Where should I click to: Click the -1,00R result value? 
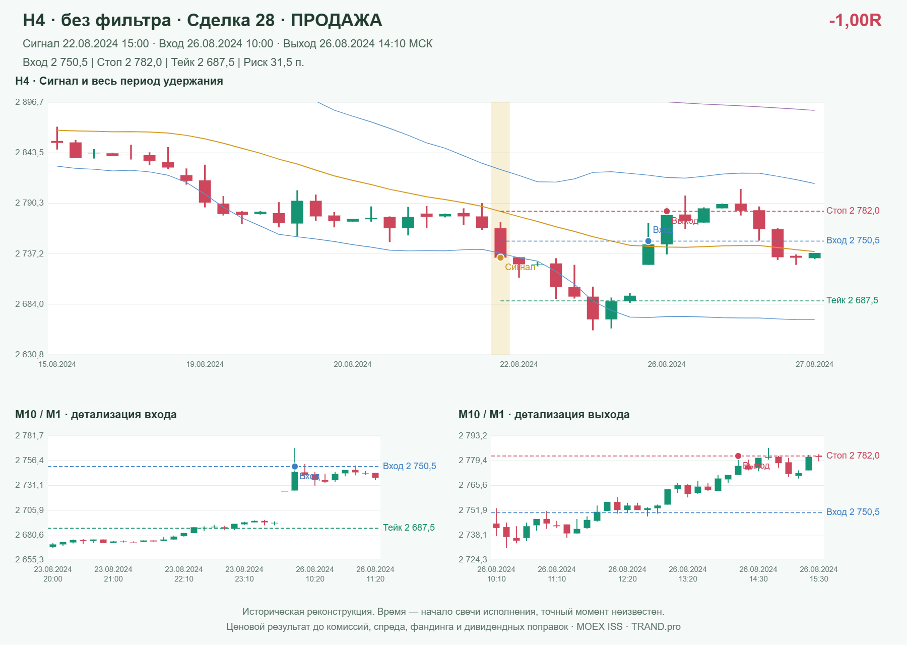(855, 20)
